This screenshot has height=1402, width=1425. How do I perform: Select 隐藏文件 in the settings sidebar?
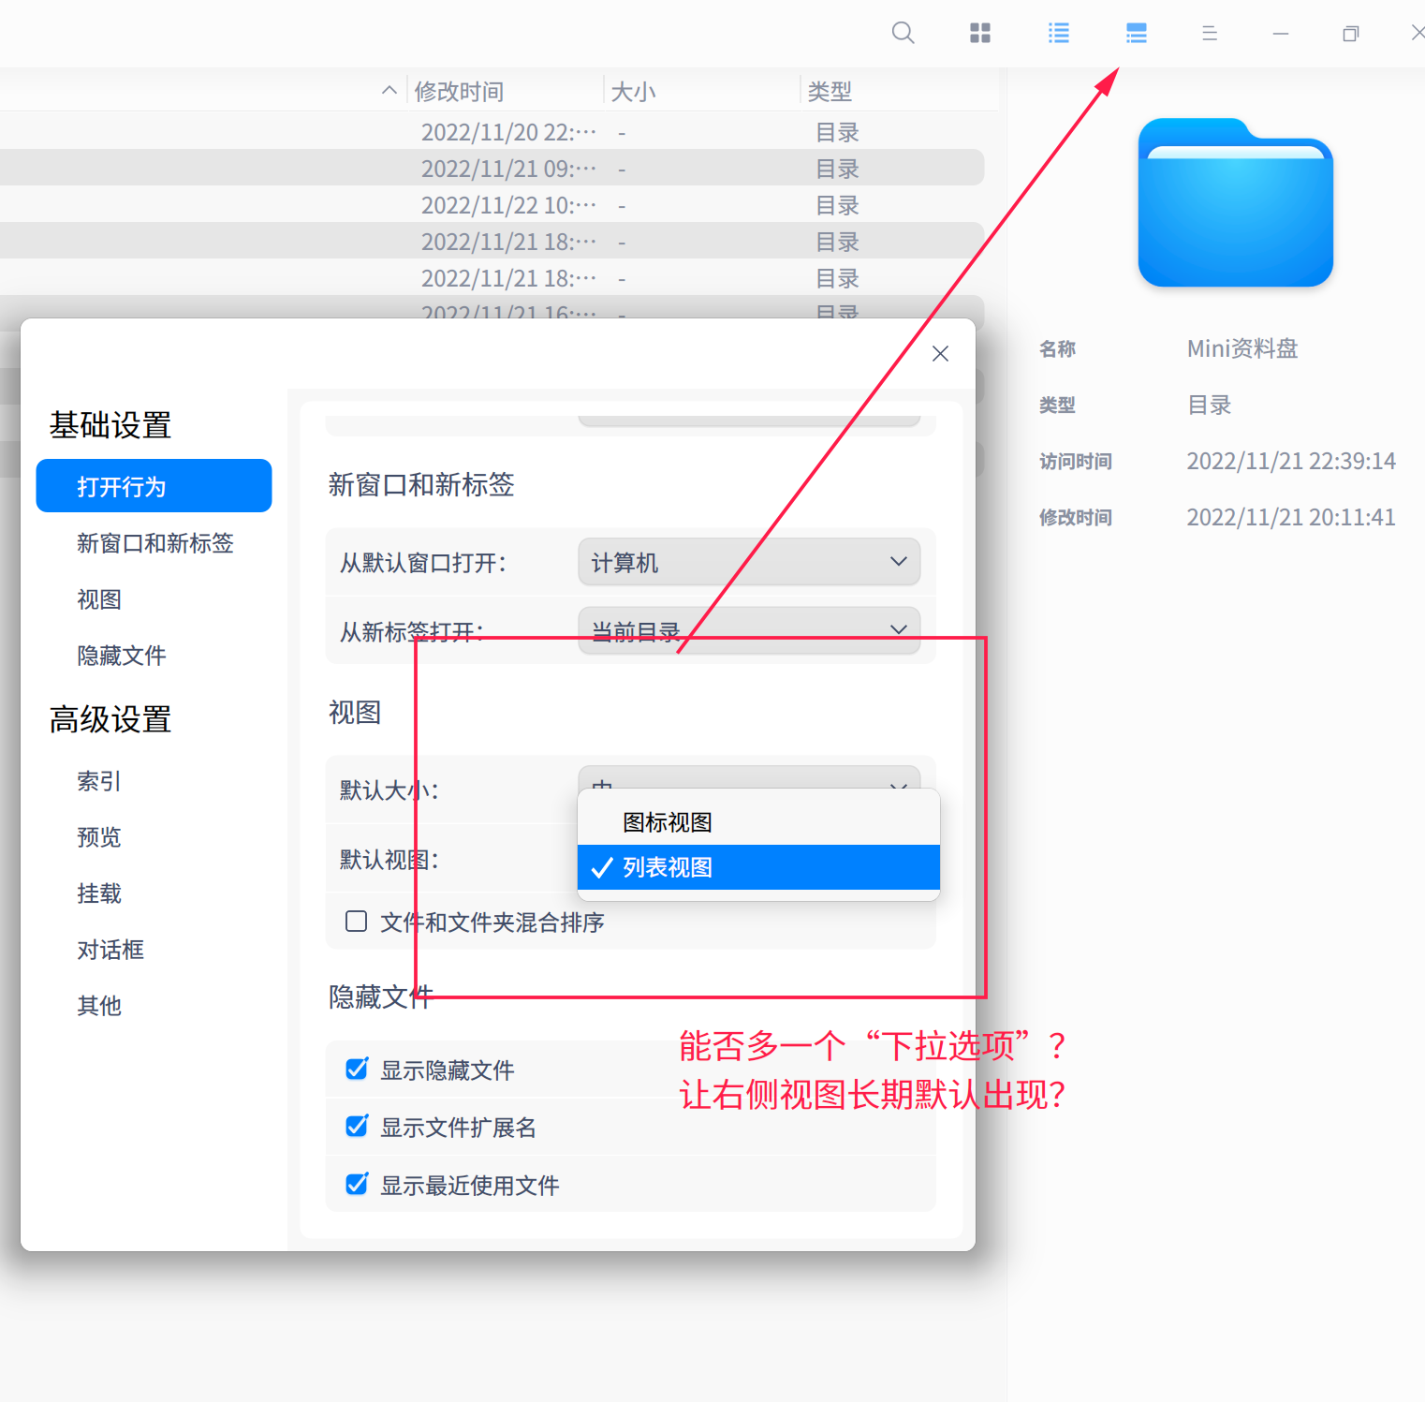122,656
